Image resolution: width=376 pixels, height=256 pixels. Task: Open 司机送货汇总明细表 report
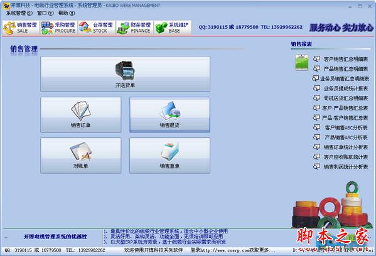[345, 98]
